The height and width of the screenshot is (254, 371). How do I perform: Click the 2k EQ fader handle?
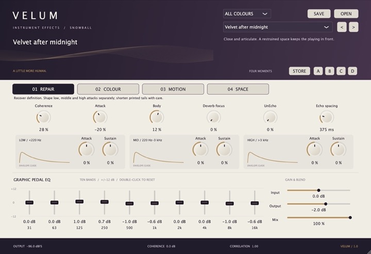click(x=180, y=202)
